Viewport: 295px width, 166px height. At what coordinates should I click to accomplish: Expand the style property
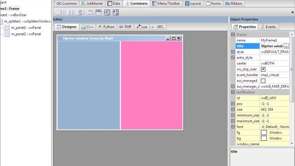[x=233, y=52]
